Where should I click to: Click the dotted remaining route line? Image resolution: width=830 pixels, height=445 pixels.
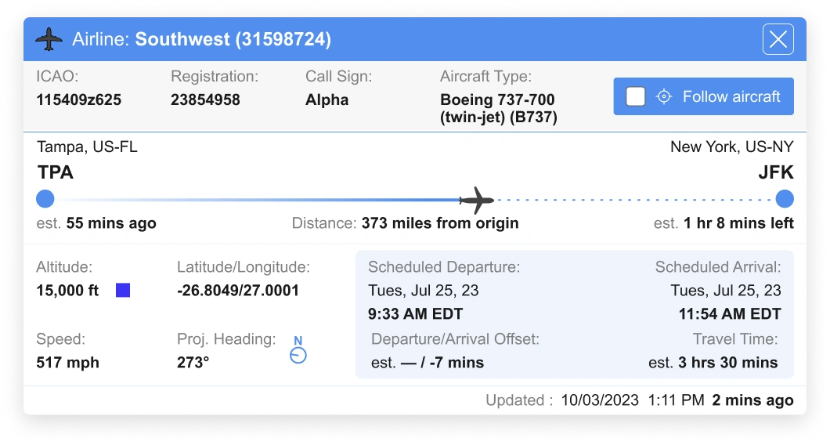point(634,200)
